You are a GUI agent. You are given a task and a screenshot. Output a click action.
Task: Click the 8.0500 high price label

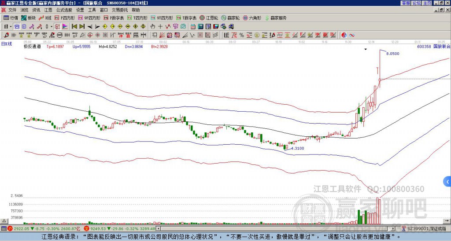pos(392,54)
